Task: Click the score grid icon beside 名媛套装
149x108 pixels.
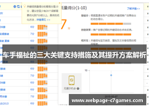Action: point(42,34)
